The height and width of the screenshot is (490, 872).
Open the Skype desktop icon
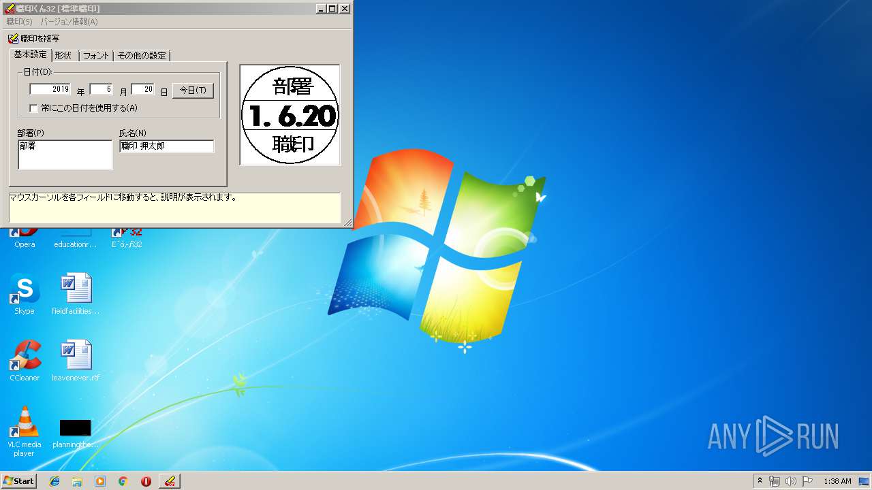25,294
